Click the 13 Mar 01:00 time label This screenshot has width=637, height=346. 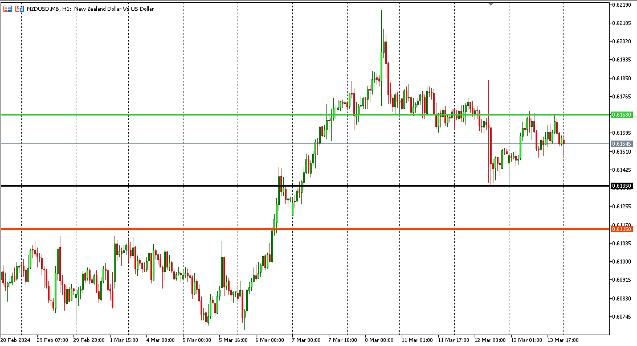pyautogui.click(x=527, y=340)
